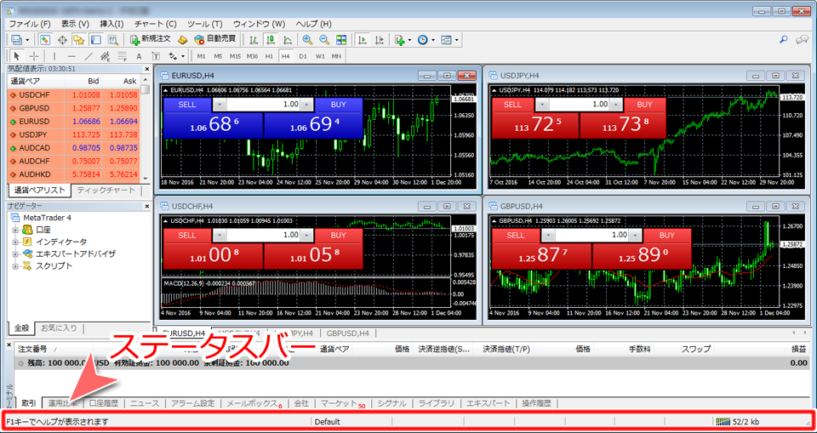Switch timeframe to M15
The image size is (817, 433).
click(x=235, y=56)
